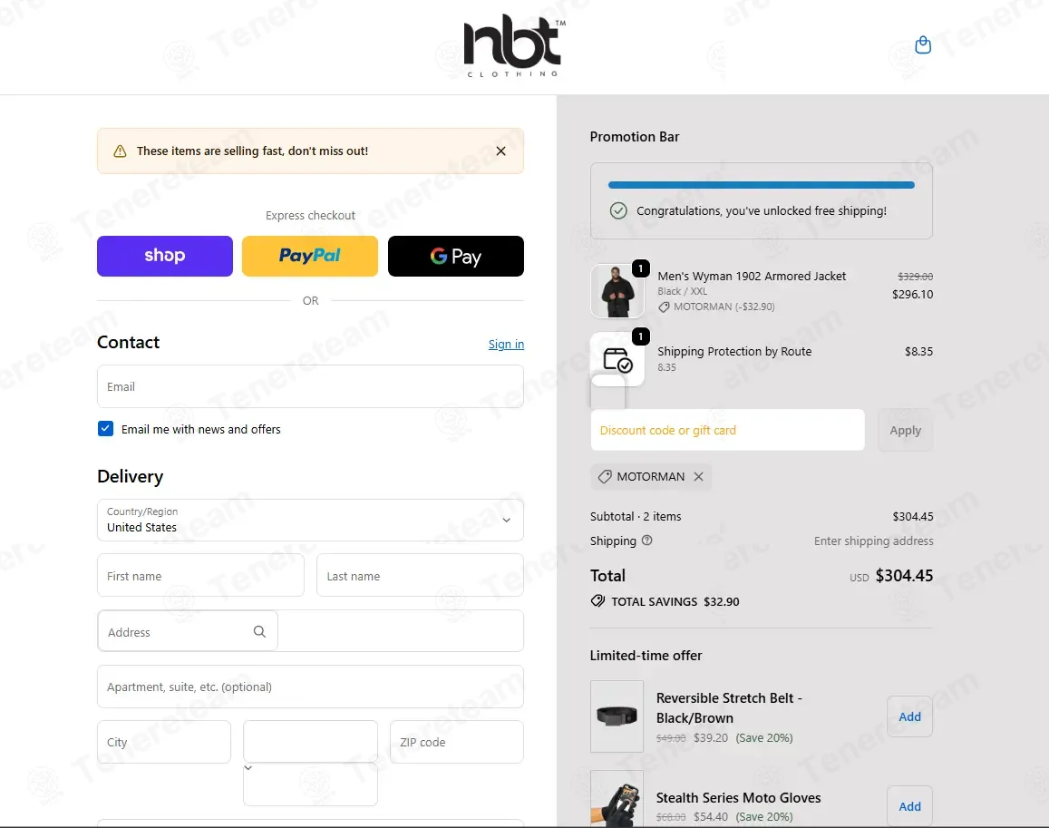
Task: Pay with PayPal express button
Action: tap(310, 256)
